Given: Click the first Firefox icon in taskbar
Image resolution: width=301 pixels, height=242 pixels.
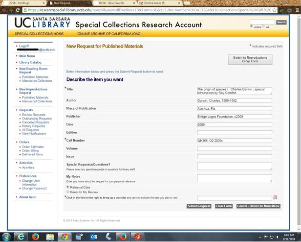Looking at the screenshot, I should [x=35, y=236].
